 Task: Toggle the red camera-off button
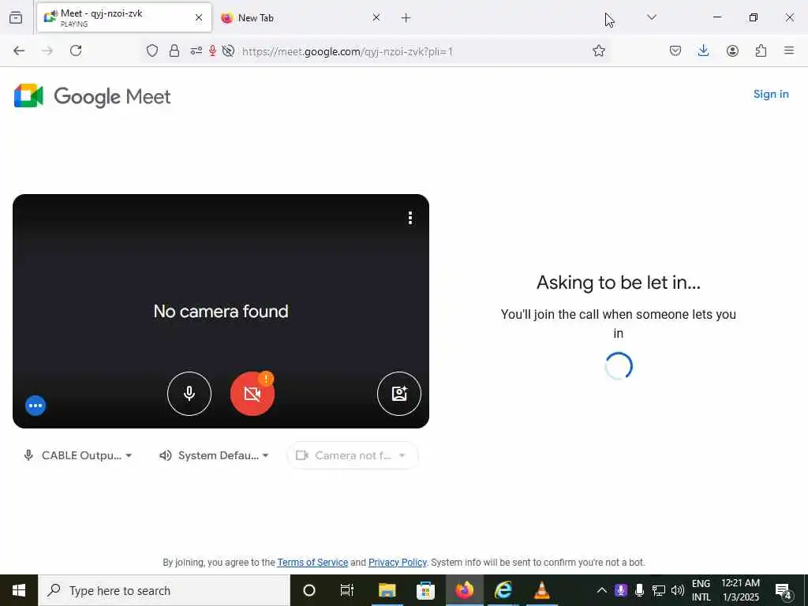[252, 394]
